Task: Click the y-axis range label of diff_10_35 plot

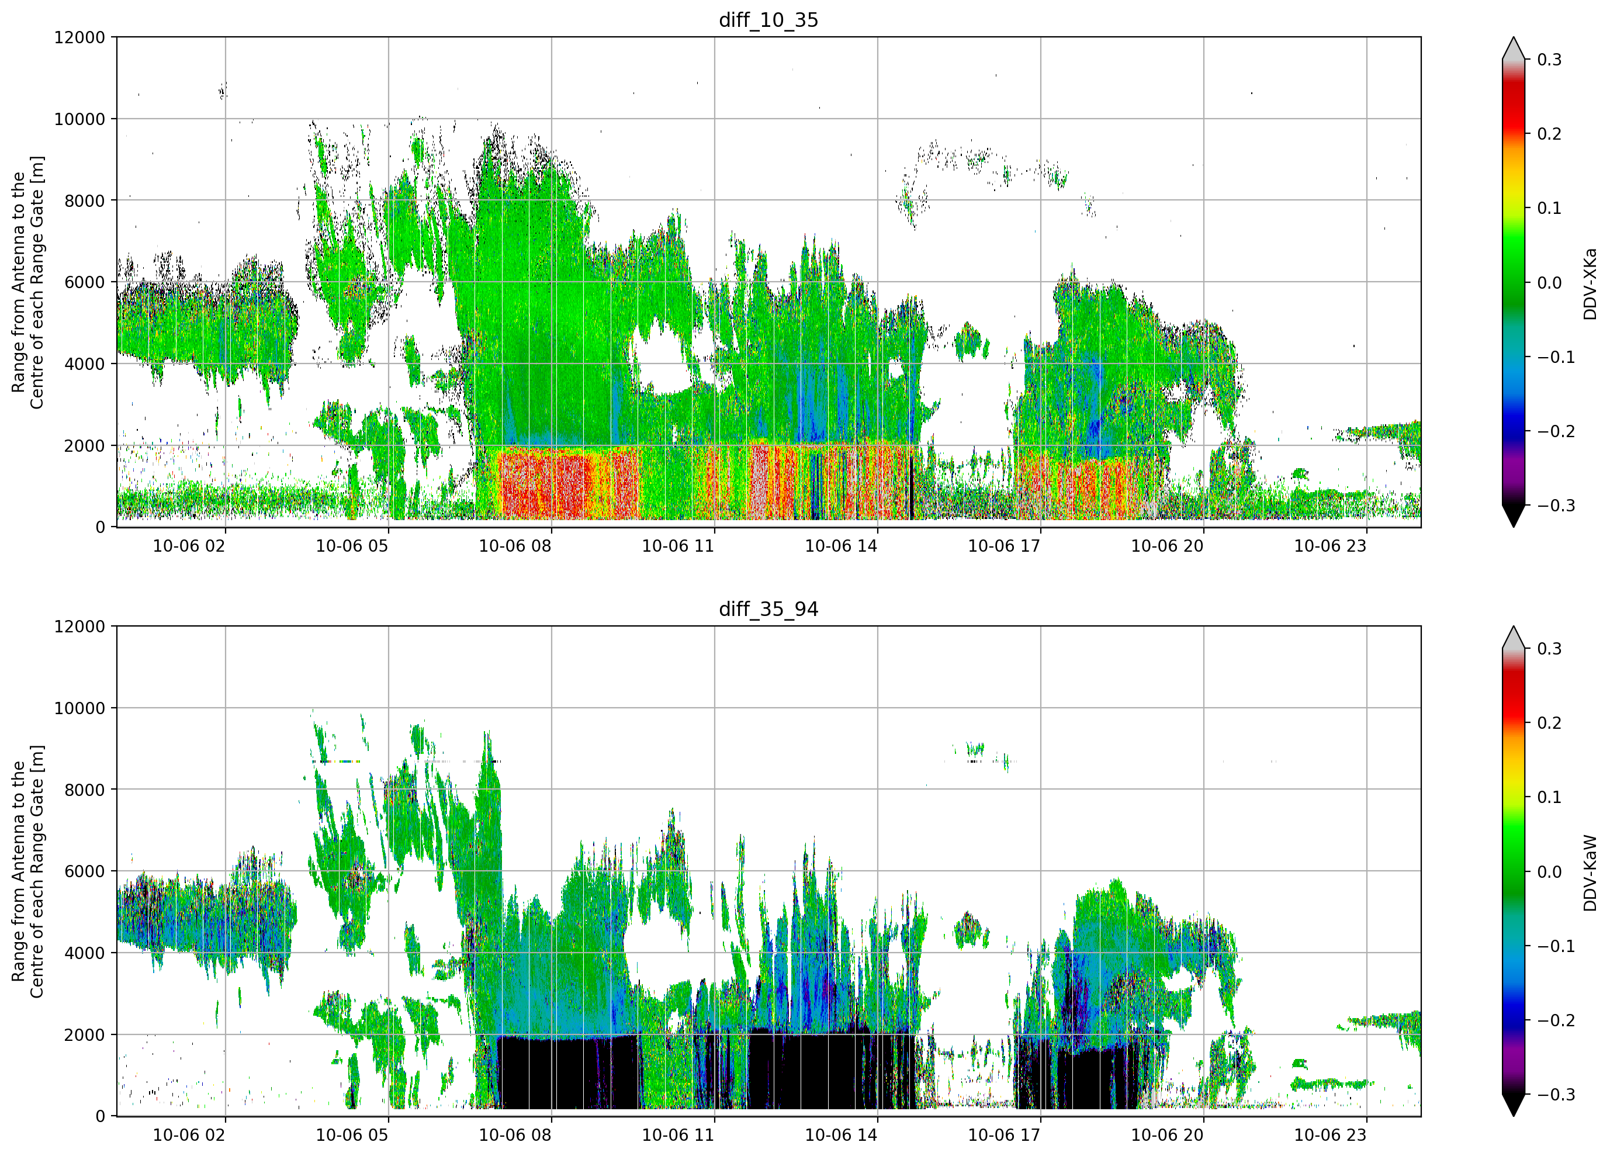Action: (x=27, y=282)
